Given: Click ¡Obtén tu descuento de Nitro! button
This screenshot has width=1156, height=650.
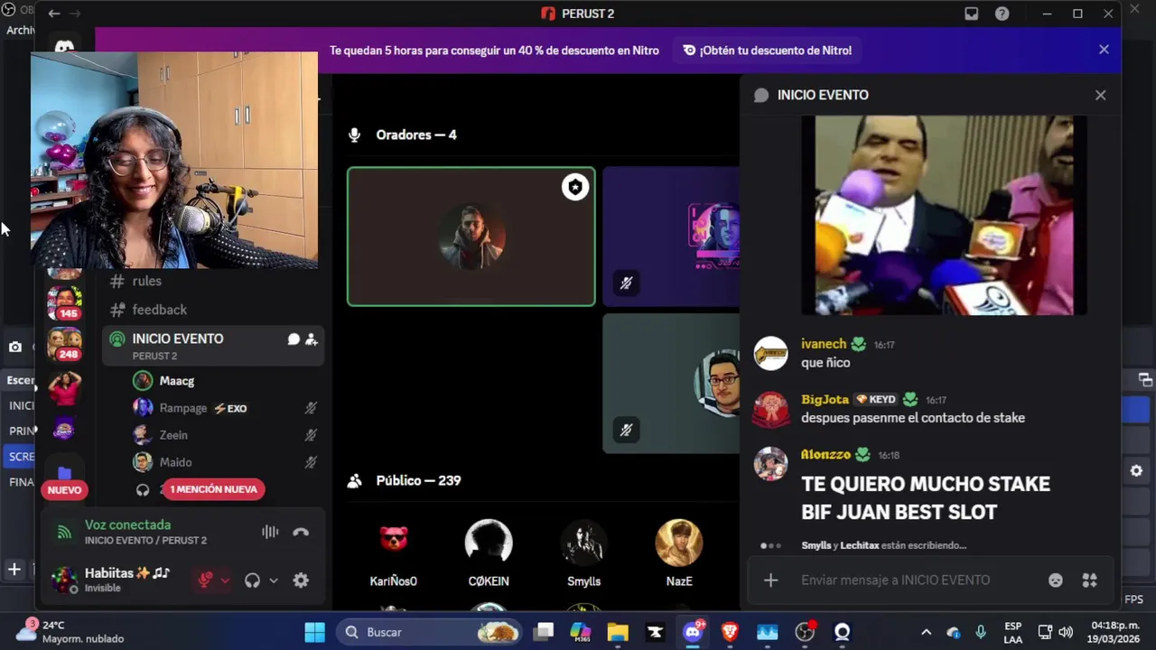Looking at the screenshot, I should tap(768, 51).
